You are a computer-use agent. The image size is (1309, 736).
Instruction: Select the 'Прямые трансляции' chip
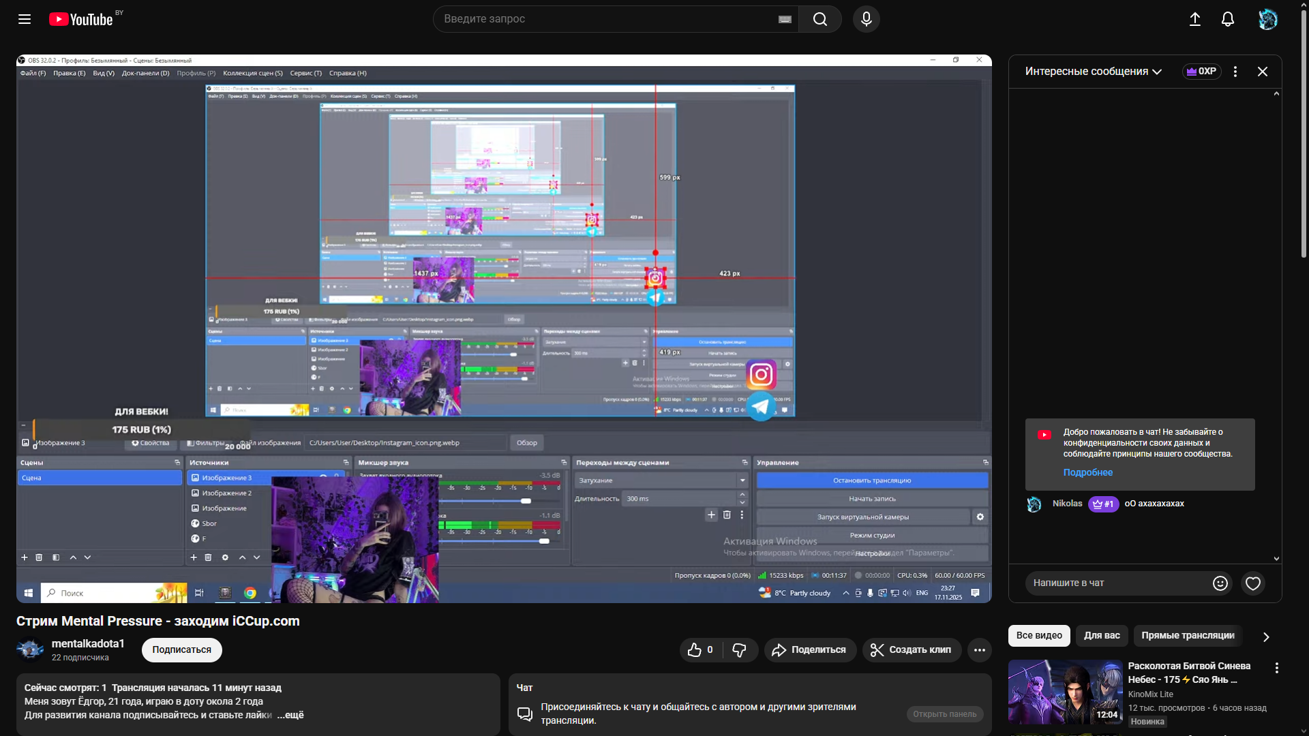point(1187,635)
